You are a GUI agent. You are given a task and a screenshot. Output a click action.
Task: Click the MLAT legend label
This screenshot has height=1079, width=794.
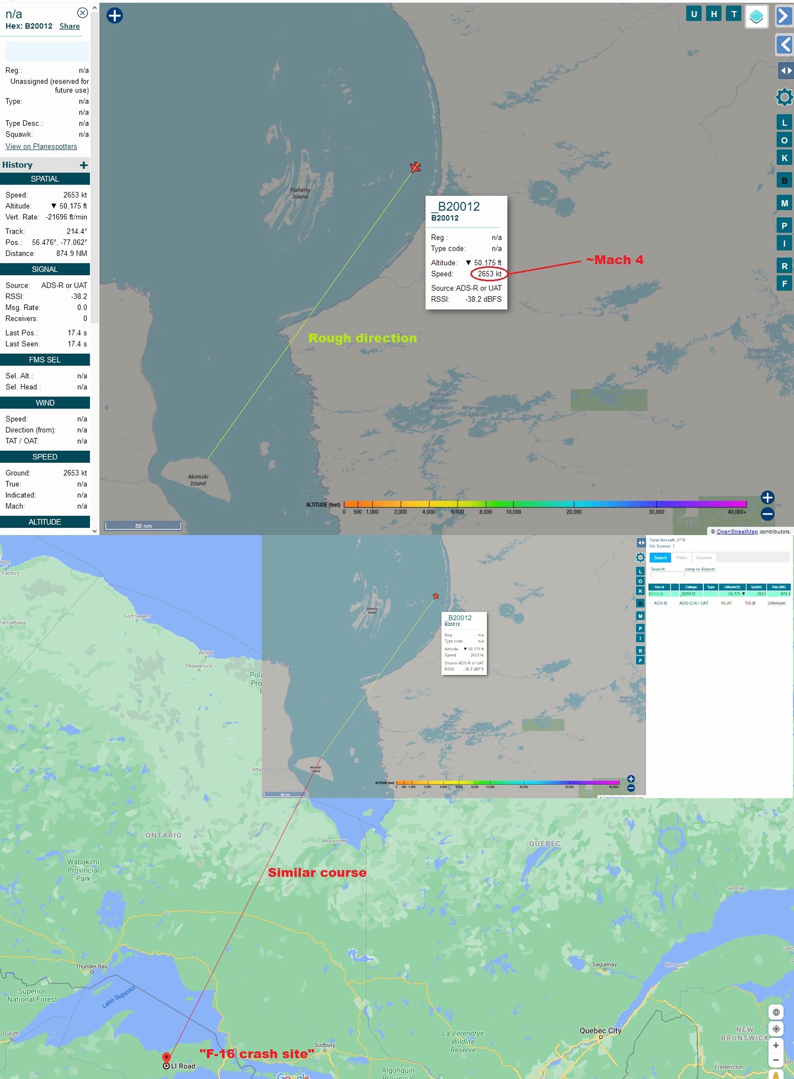tap(726, 603)
